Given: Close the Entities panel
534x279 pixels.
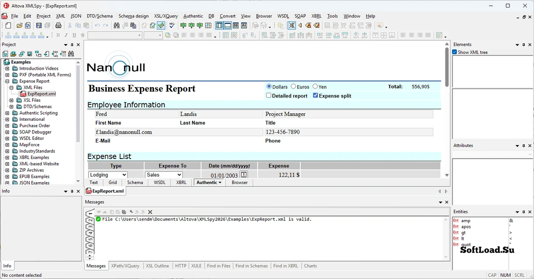Looking at the screenshot, I should (x=530, y=212).
